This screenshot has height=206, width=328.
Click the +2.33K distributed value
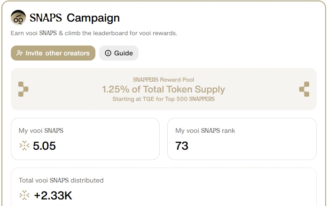tap(53, 195)
